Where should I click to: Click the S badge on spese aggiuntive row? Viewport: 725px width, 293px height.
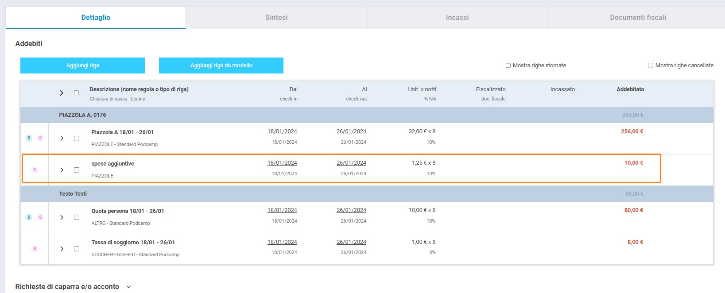pos(35,170)
